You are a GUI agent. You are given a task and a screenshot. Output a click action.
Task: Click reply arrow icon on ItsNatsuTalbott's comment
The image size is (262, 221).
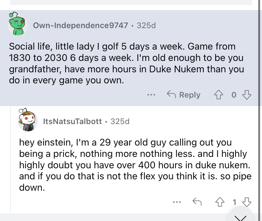(x=197, y=202)
